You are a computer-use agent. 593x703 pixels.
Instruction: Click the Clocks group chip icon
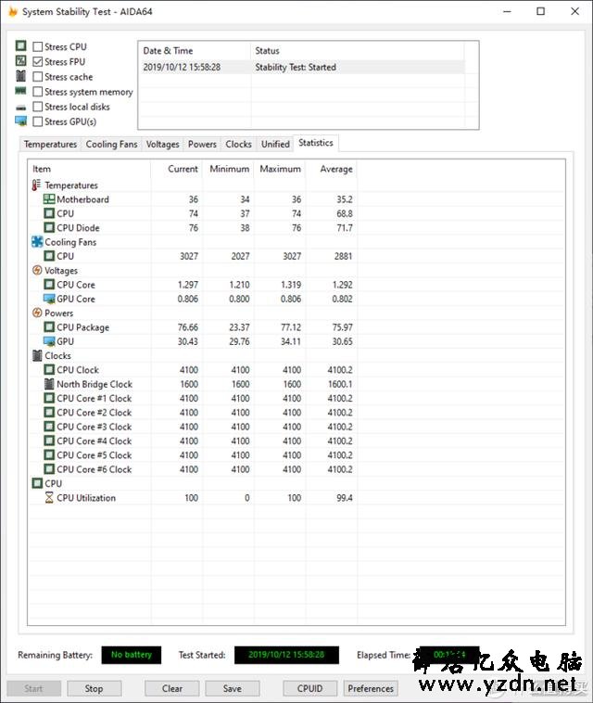pyautogui.click(x=37, y=355)
